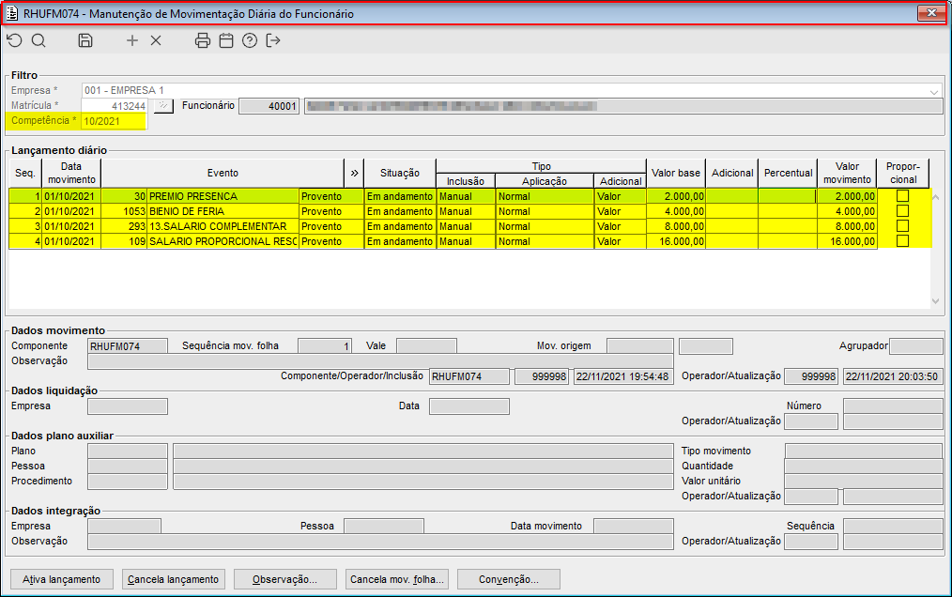The height and width of the screenshot is (597, 952).
Task: Click event code cell 293
Action: [124, 226]
